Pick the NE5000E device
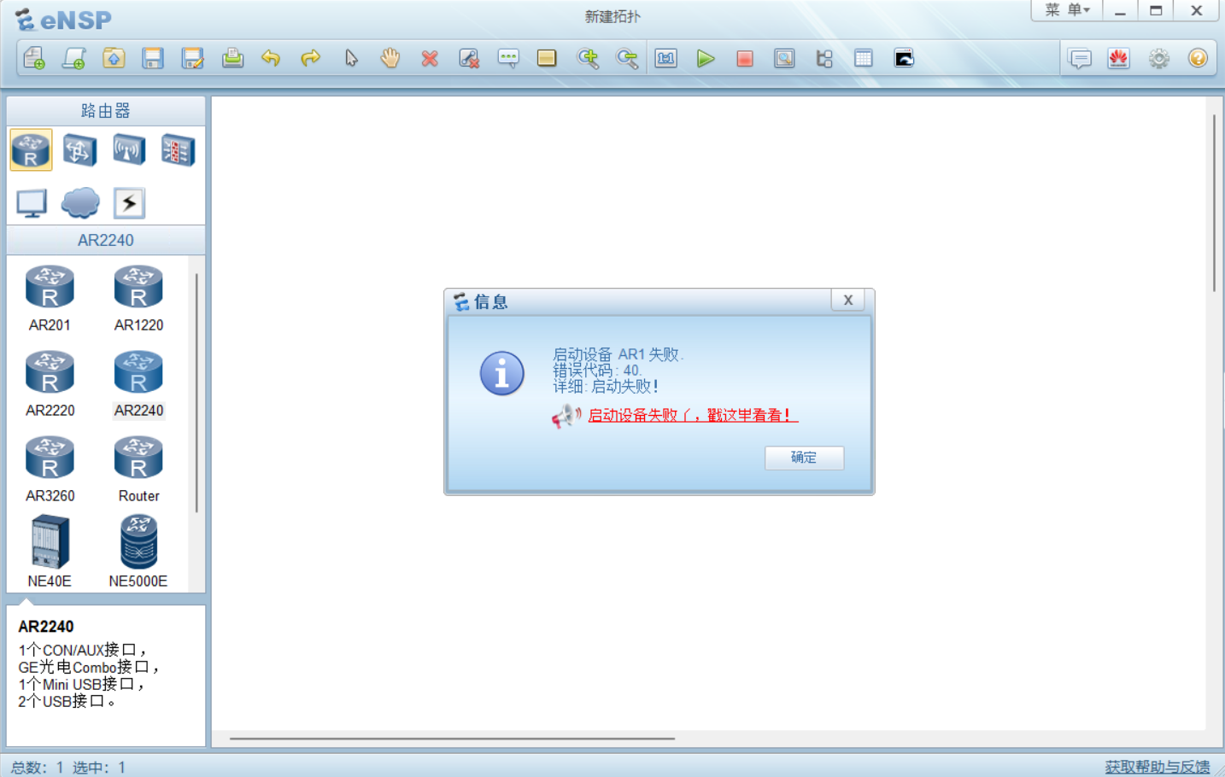 click(138, 552)
